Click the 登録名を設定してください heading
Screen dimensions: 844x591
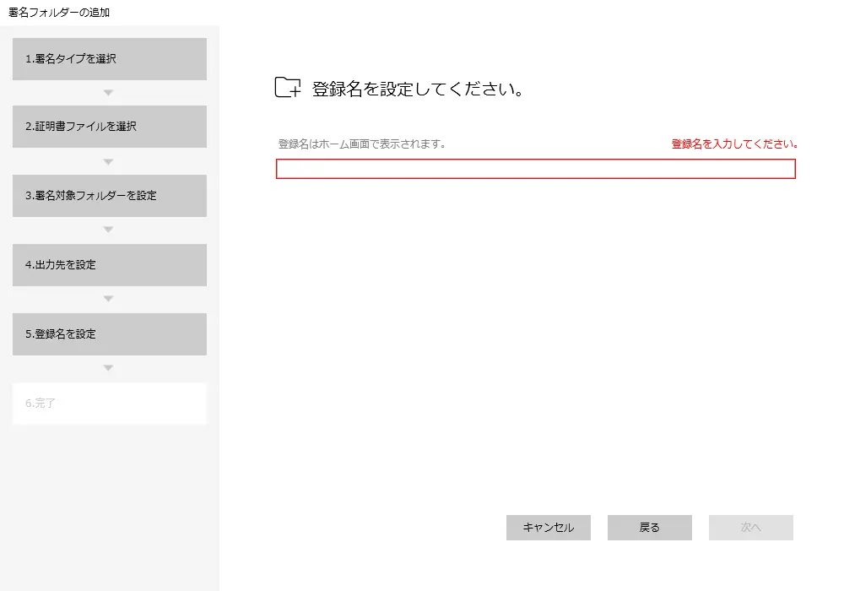[x=418, y=89]
